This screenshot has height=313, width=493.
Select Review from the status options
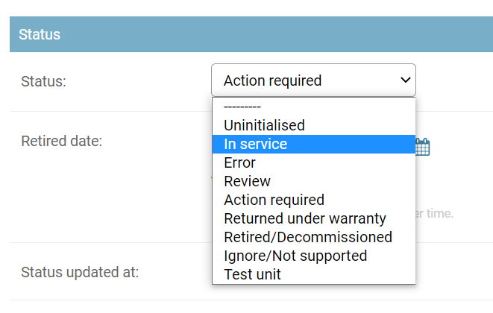tap(247, 181)
